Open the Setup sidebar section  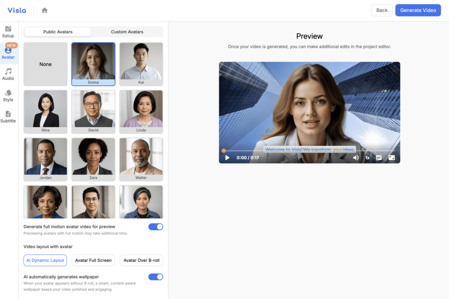pos(8,31)
